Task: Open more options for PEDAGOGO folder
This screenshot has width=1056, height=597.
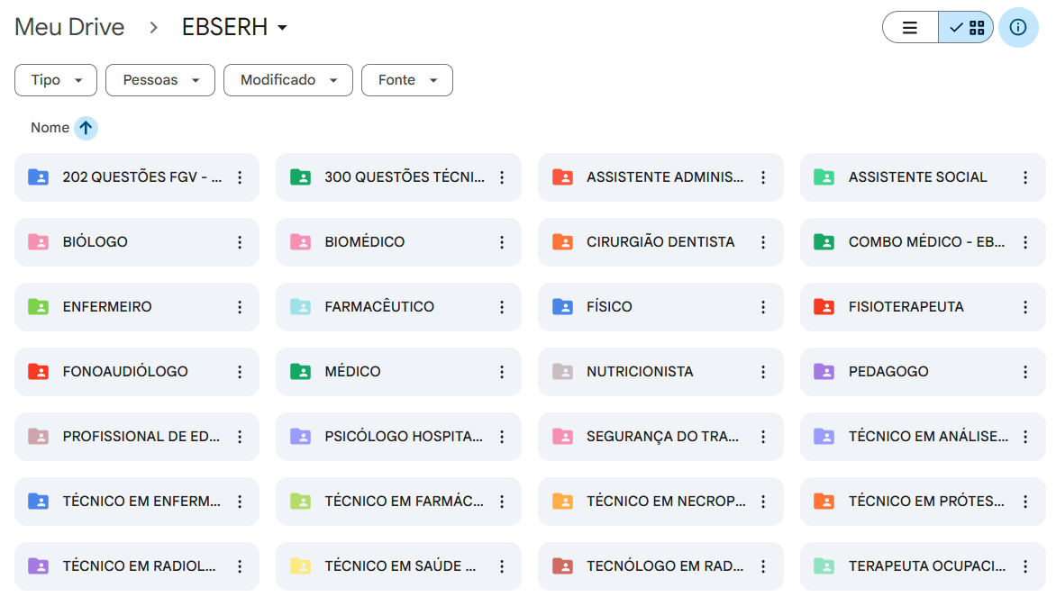Action: [1025, 372]
